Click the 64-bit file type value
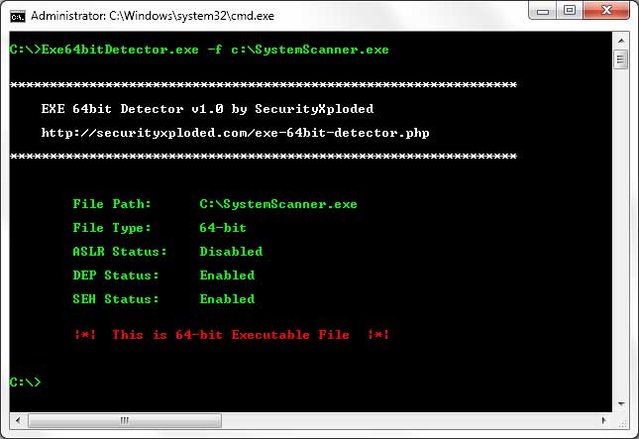Image resolution: width=639 pixels, height=439 pixels. coord(222,228)
